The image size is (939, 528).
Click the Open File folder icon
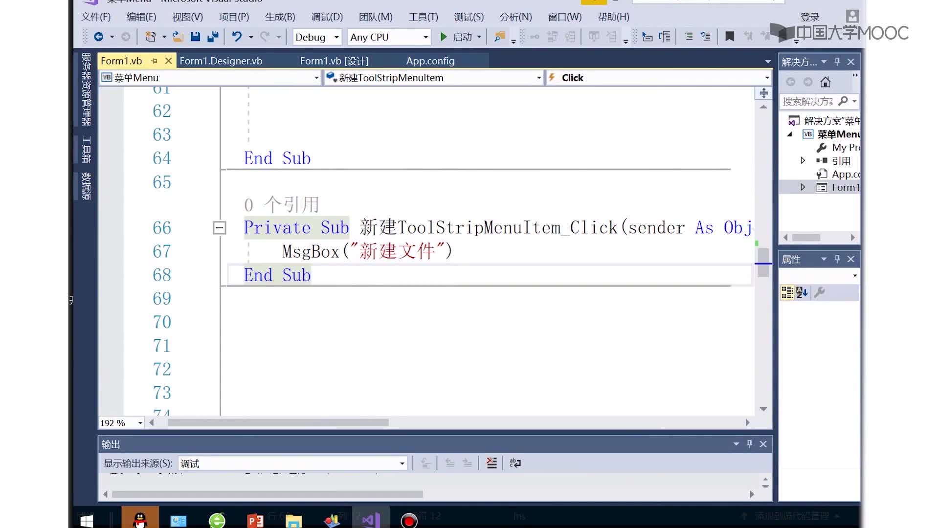click(x=178, y=37)
